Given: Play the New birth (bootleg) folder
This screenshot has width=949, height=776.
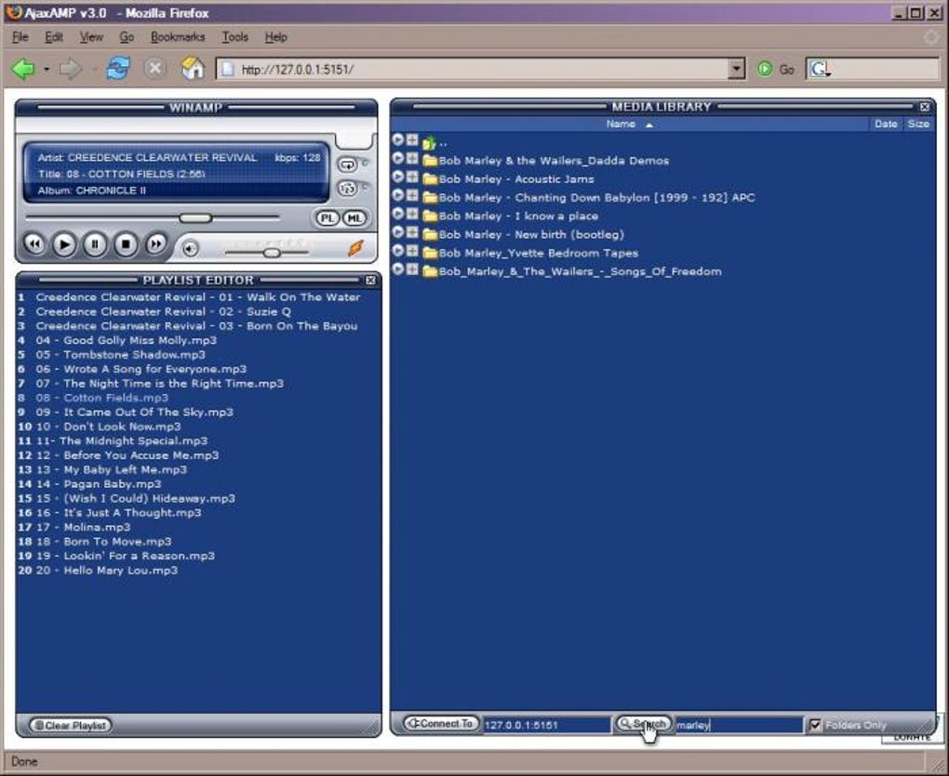Looking at the screenshot, I should (x=397, y=232).
